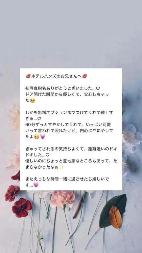Select the ホテルハンズのお兄さんへ heading text

click(x=56, y=76)
